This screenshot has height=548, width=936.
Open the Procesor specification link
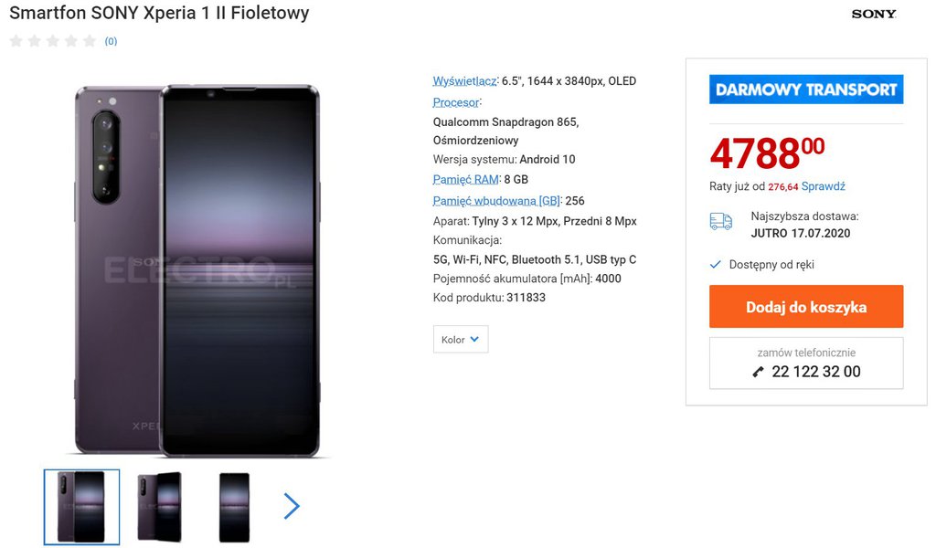coord(455,102)
